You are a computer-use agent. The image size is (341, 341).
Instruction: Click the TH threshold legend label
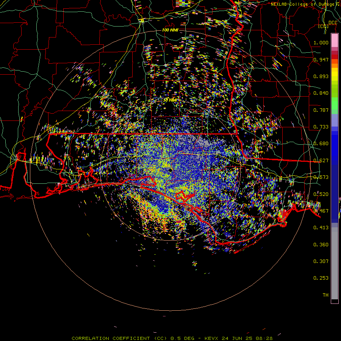(325, 295)
